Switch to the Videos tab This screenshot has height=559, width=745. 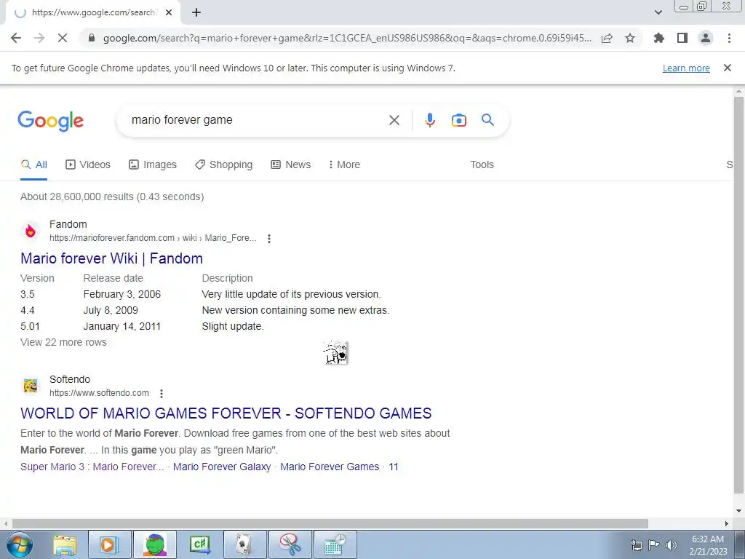88,165
